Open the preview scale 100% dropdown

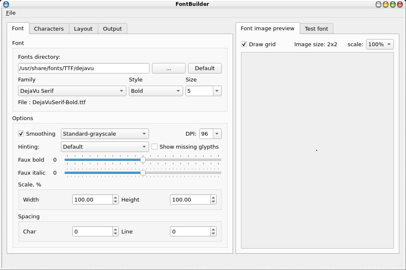380,45
